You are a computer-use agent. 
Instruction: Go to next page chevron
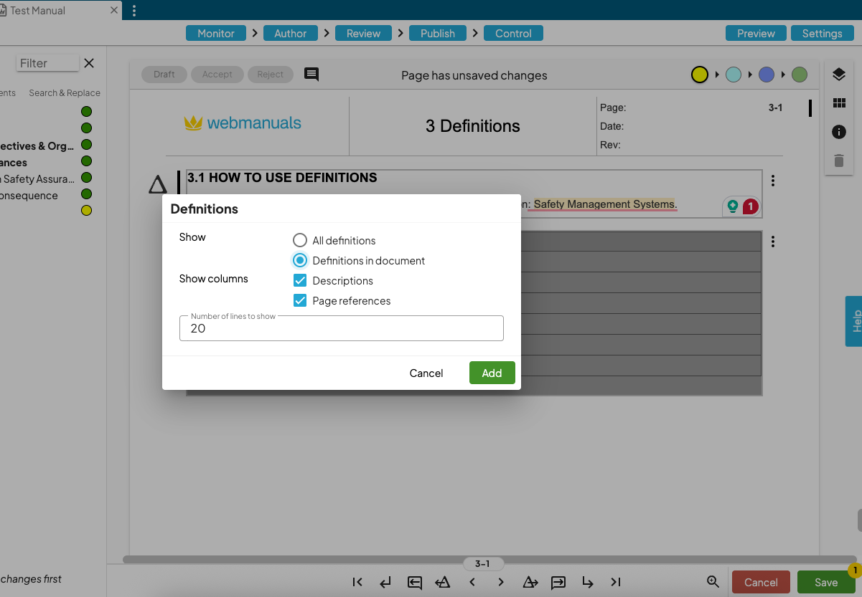[501, 582]
